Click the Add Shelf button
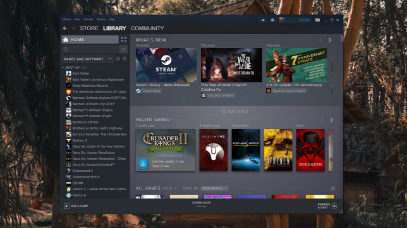Viewport: 407px width, 228px height. tap(235, 111)
